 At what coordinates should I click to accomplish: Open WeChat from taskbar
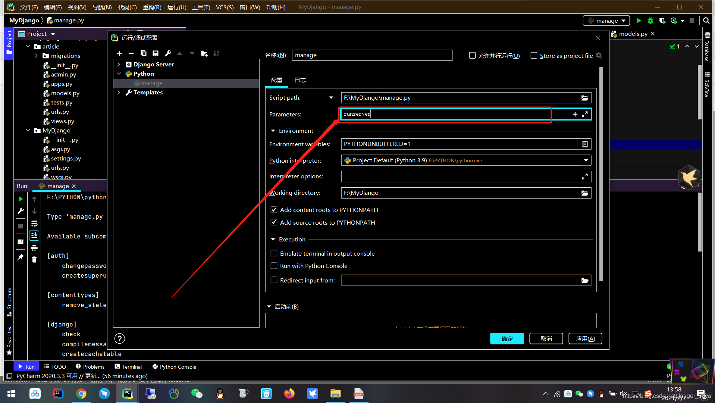tap(197, 394)
